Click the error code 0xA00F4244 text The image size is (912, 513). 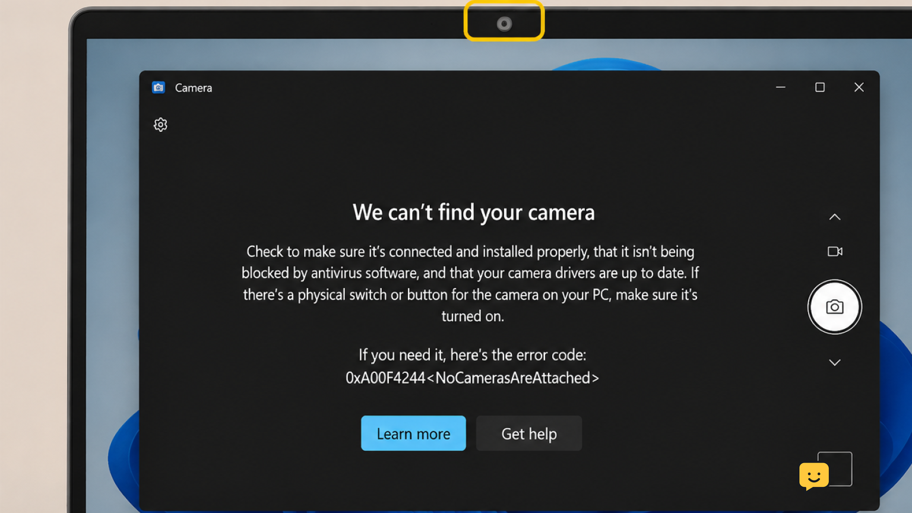(x=472, y=378)
